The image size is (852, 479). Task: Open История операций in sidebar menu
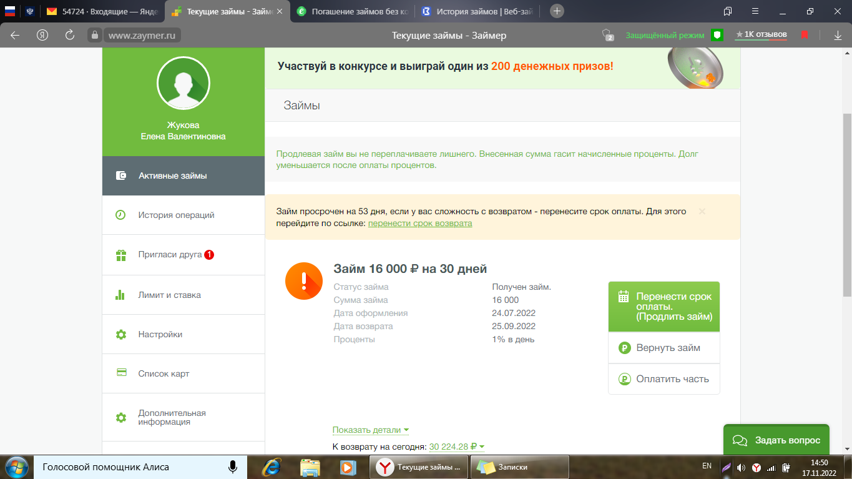(x=176, y=215)
